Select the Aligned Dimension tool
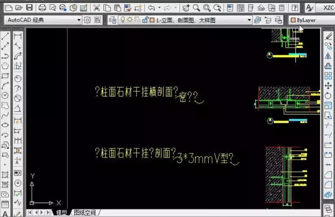Image resolution: width=335 pixels, height=217 pixels. tap(18, 46)
